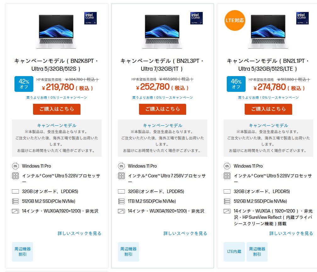Click the Intel Core Ultra 7 badge on BN2L3PT
The width and height of the screenshot is (317, 272).
tap(196, 18)
